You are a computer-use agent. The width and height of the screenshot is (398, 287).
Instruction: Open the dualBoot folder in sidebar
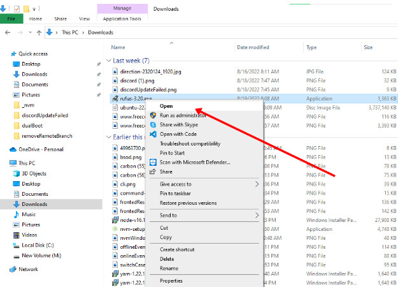(32, 126)
